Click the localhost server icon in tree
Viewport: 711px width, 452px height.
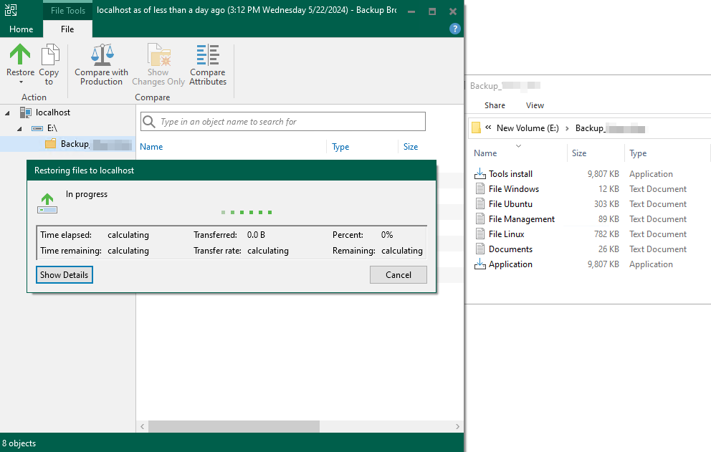pos(26,112)
